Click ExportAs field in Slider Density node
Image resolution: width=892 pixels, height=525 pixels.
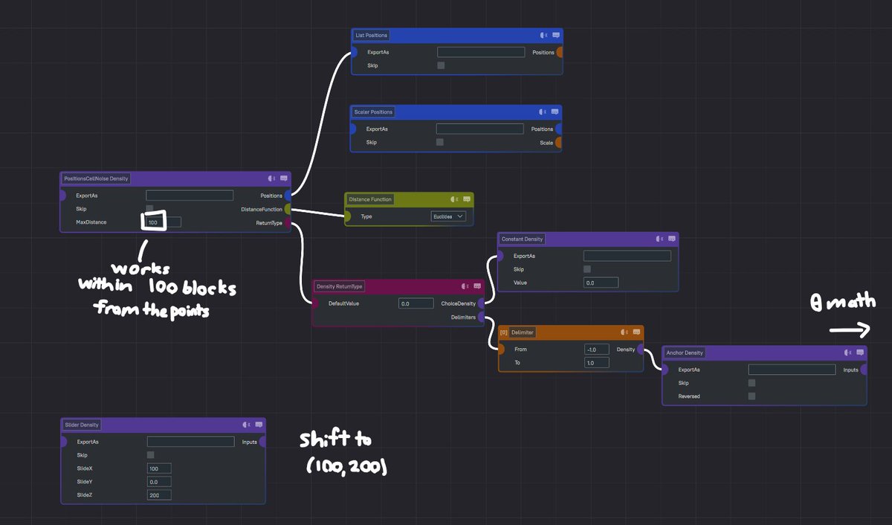pyautogui.click(x=191, y=442)
